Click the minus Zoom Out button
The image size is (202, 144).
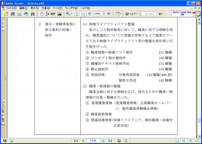click(x=89, y=14)
